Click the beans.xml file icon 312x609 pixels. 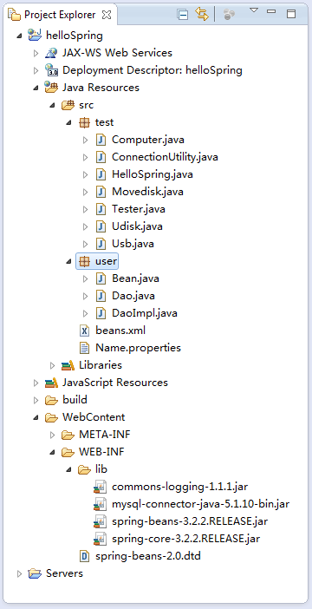84,331
